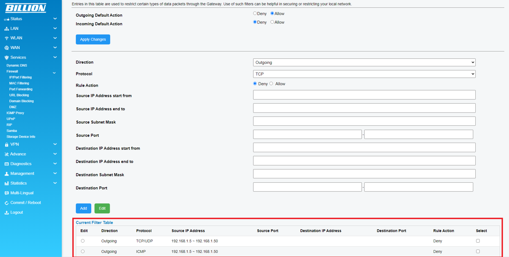This screenshot has width=509, height=257.
Task: Click the WAN globe icon
Action: click(x=6, y=48)
